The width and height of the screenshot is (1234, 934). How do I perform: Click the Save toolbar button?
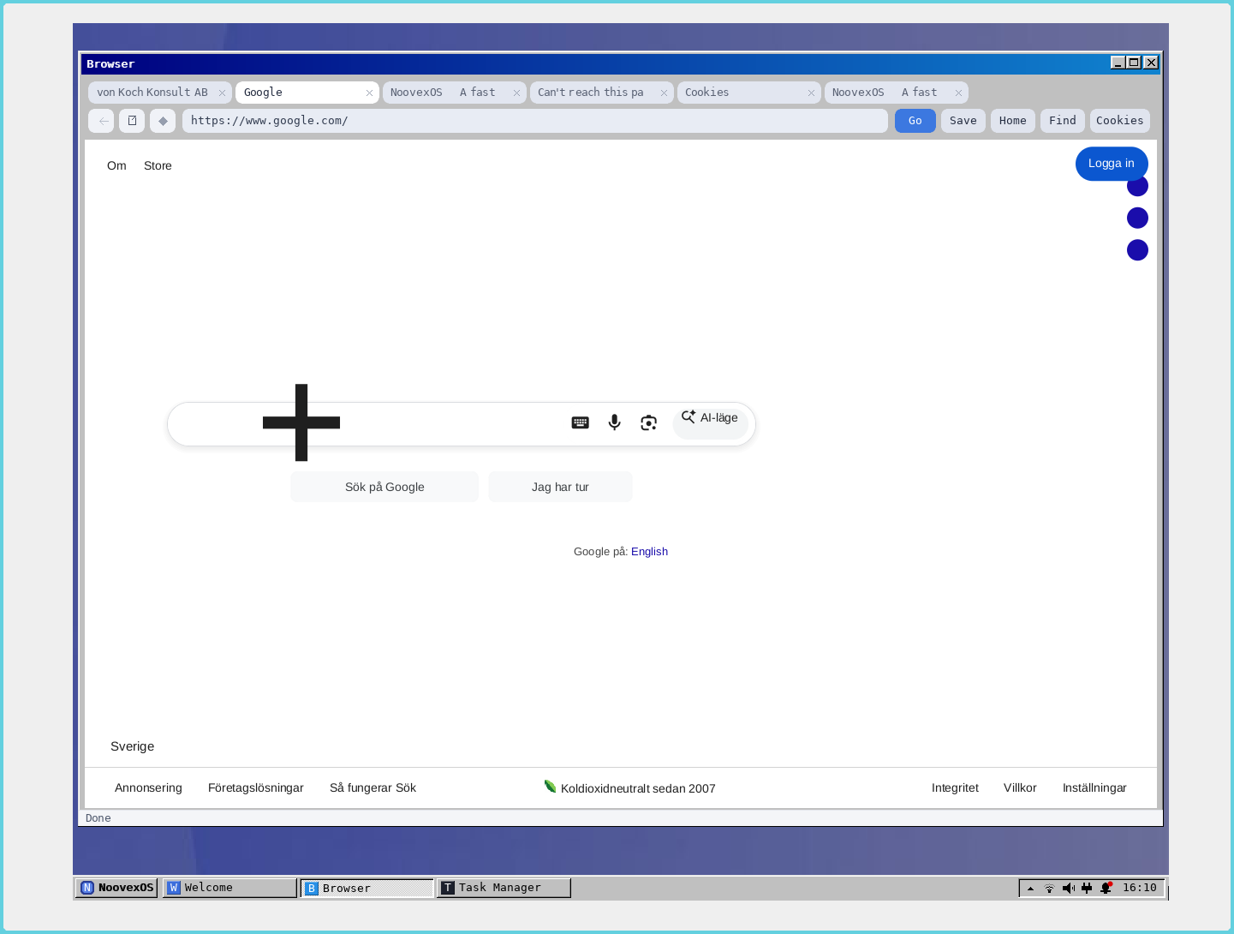[x=963, y=121]
